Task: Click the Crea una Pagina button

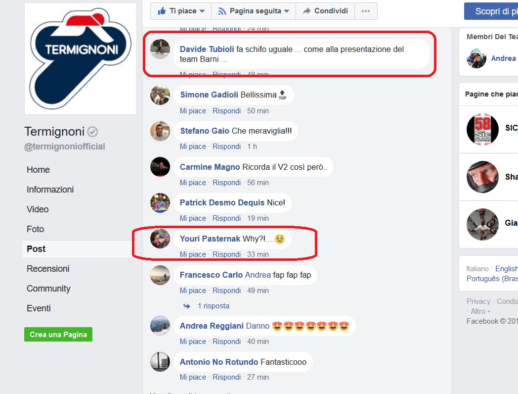Action: (58, 335)
